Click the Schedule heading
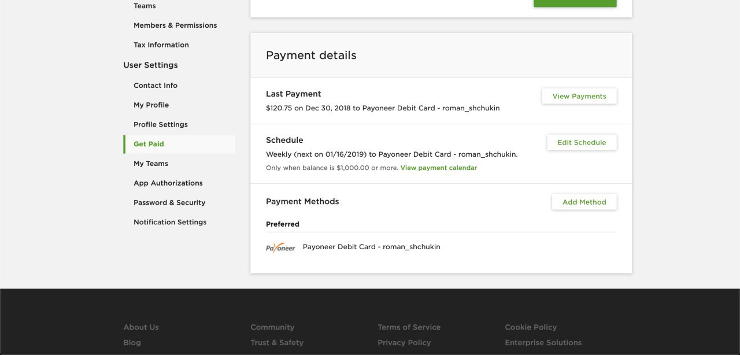The height and width of the screenshot is (355, 740). 284,140
